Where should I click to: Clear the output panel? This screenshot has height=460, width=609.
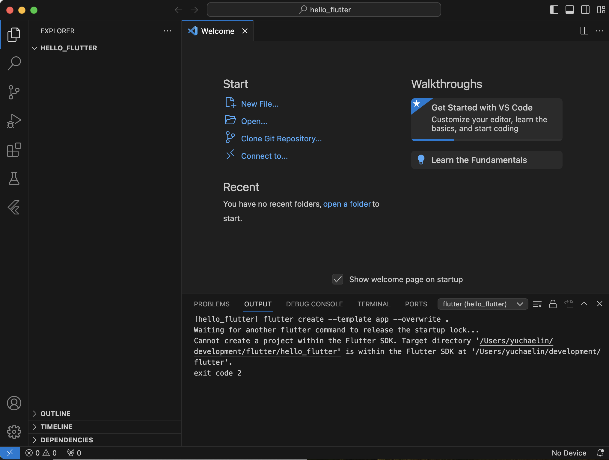coord(537,304)
